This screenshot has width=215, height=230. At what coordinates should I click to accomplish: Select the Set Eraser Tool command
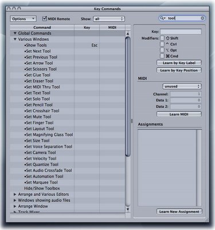point(39,81)
